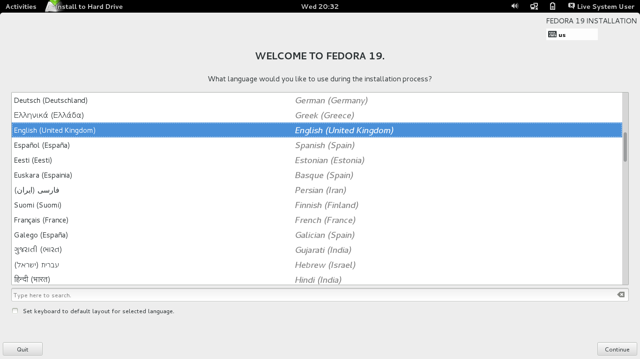Select the Hebrew (Israel) row
This screenshot has width=640, height=359.
click(317, 265)
